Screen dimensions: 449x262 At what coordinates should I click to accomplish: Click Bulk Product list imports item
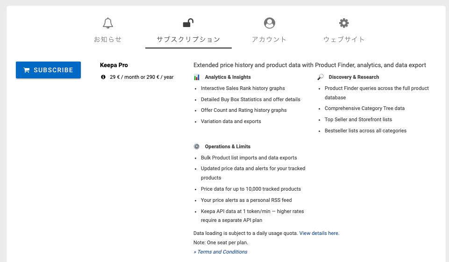249,158
